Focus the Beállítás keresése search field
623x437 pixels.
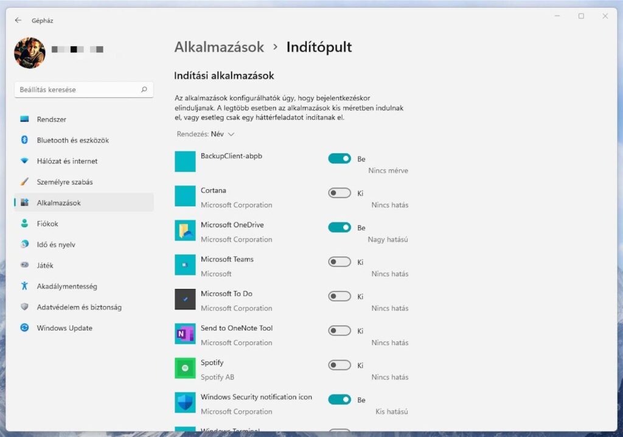pyautogui.click(x=84, y=90)
